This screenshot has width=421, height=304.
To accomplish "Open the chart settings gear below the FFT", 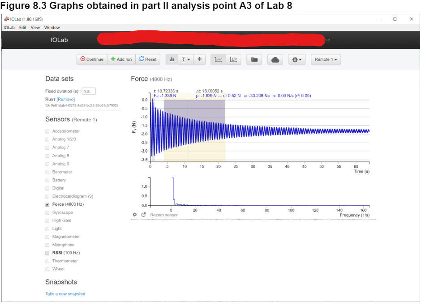I will (x=134, y=215).
